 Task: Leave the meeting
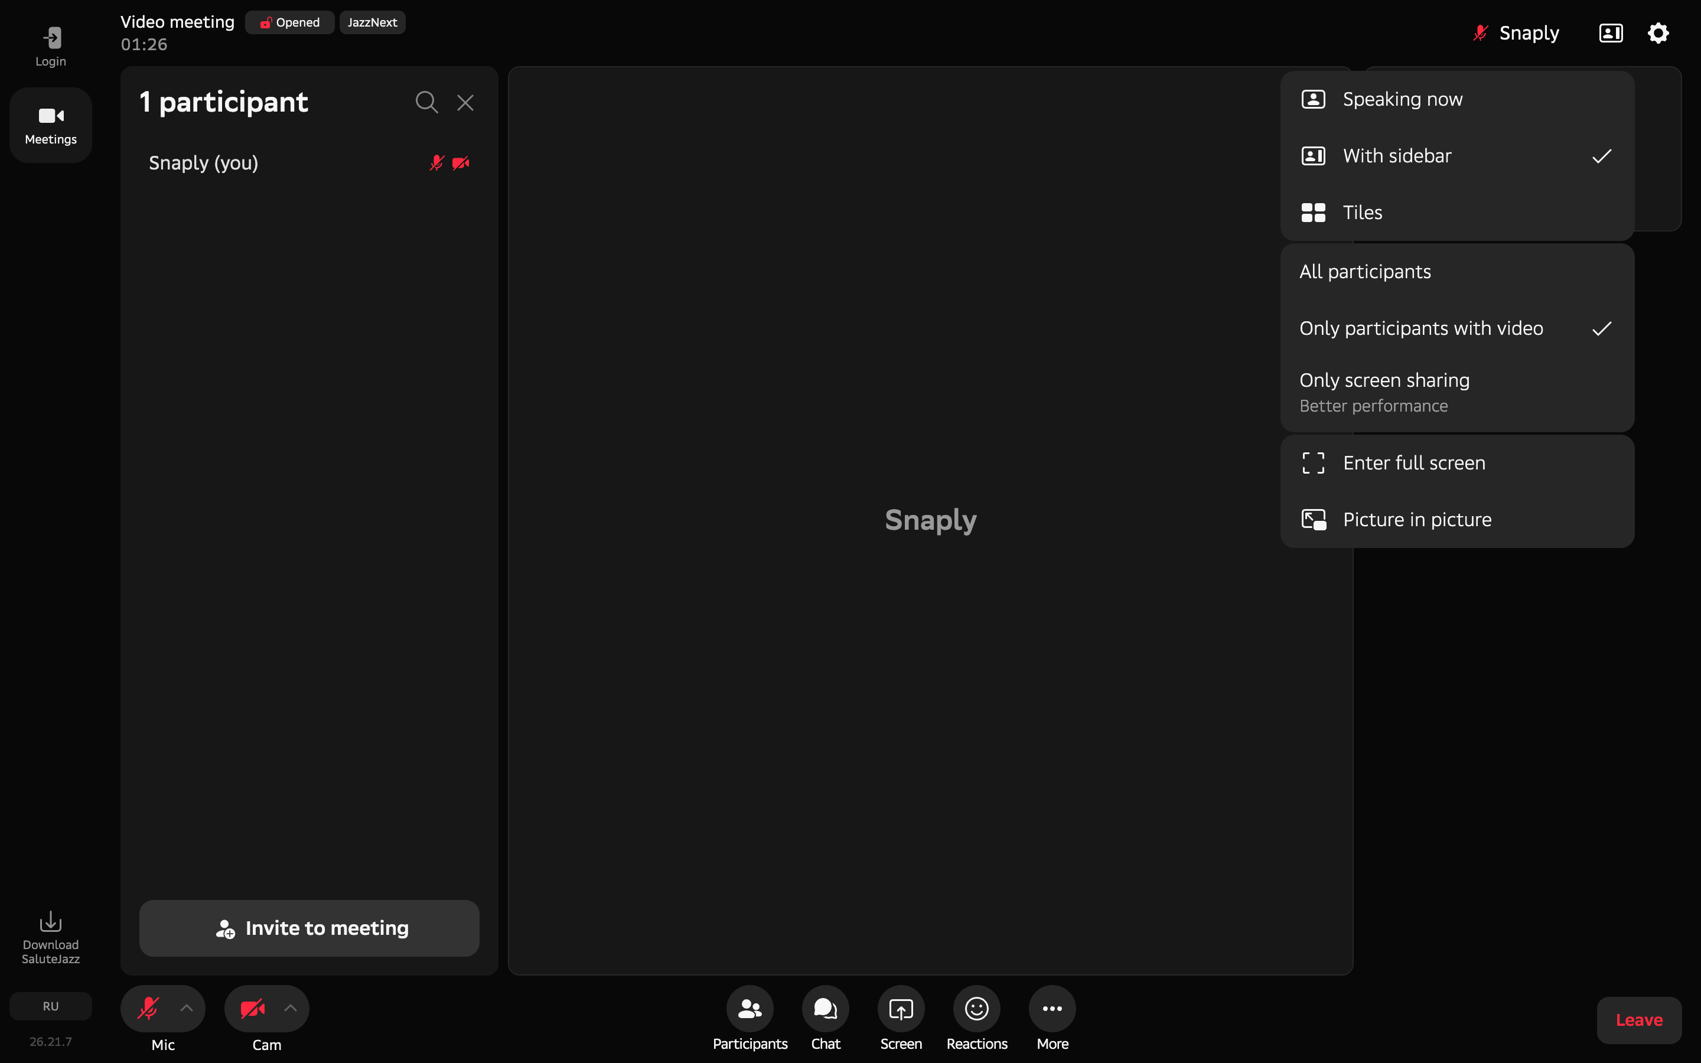click(x=1639, y=1020)
